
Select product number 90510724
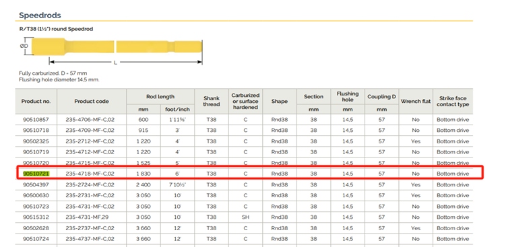pos(36,239)
